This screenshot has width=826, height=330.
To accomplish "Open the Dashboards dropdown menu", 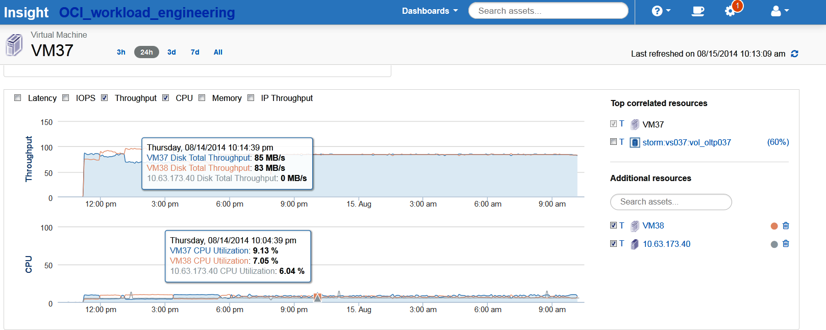I will 430,11.
